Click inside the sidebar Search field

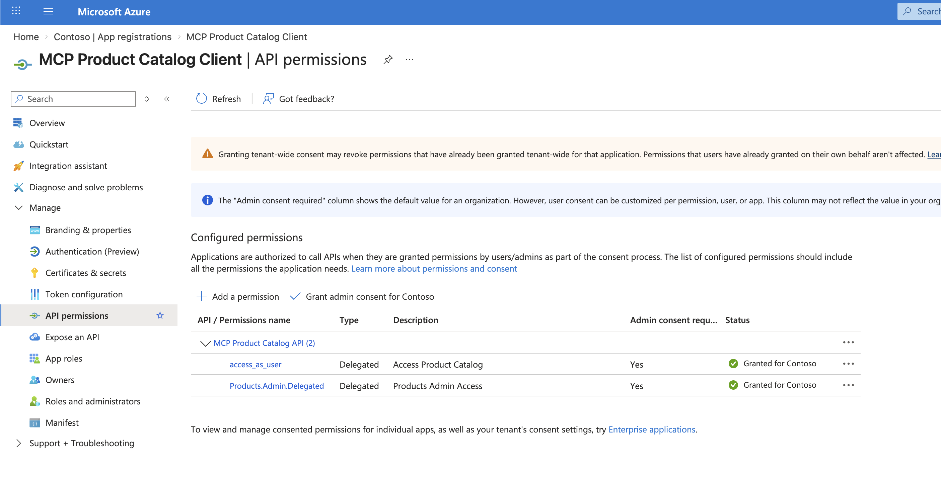(73, 99)
